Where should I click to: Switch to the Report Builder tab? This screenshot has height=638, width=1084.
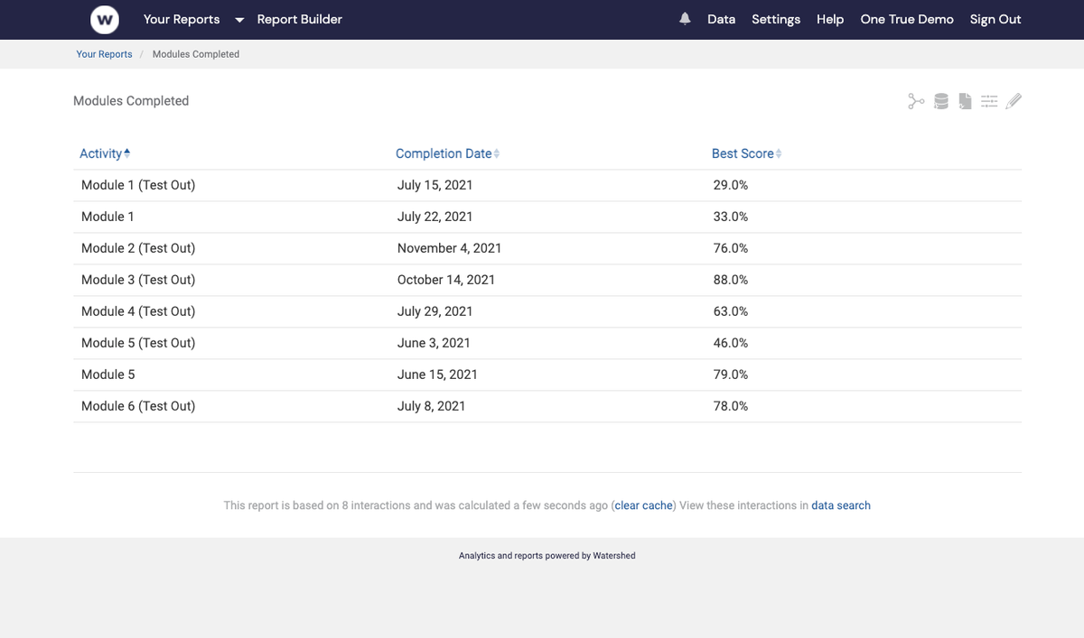coord(299,19)
